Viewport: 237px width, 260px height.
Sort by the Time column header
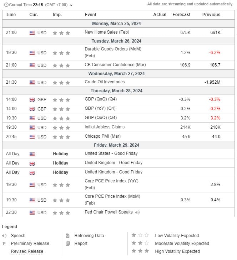point(11,15)
